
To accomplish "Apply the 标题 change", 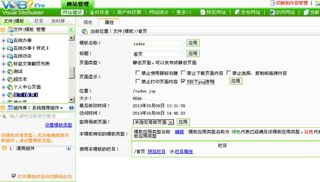I will pyautogui.click(x=193, y=53).
